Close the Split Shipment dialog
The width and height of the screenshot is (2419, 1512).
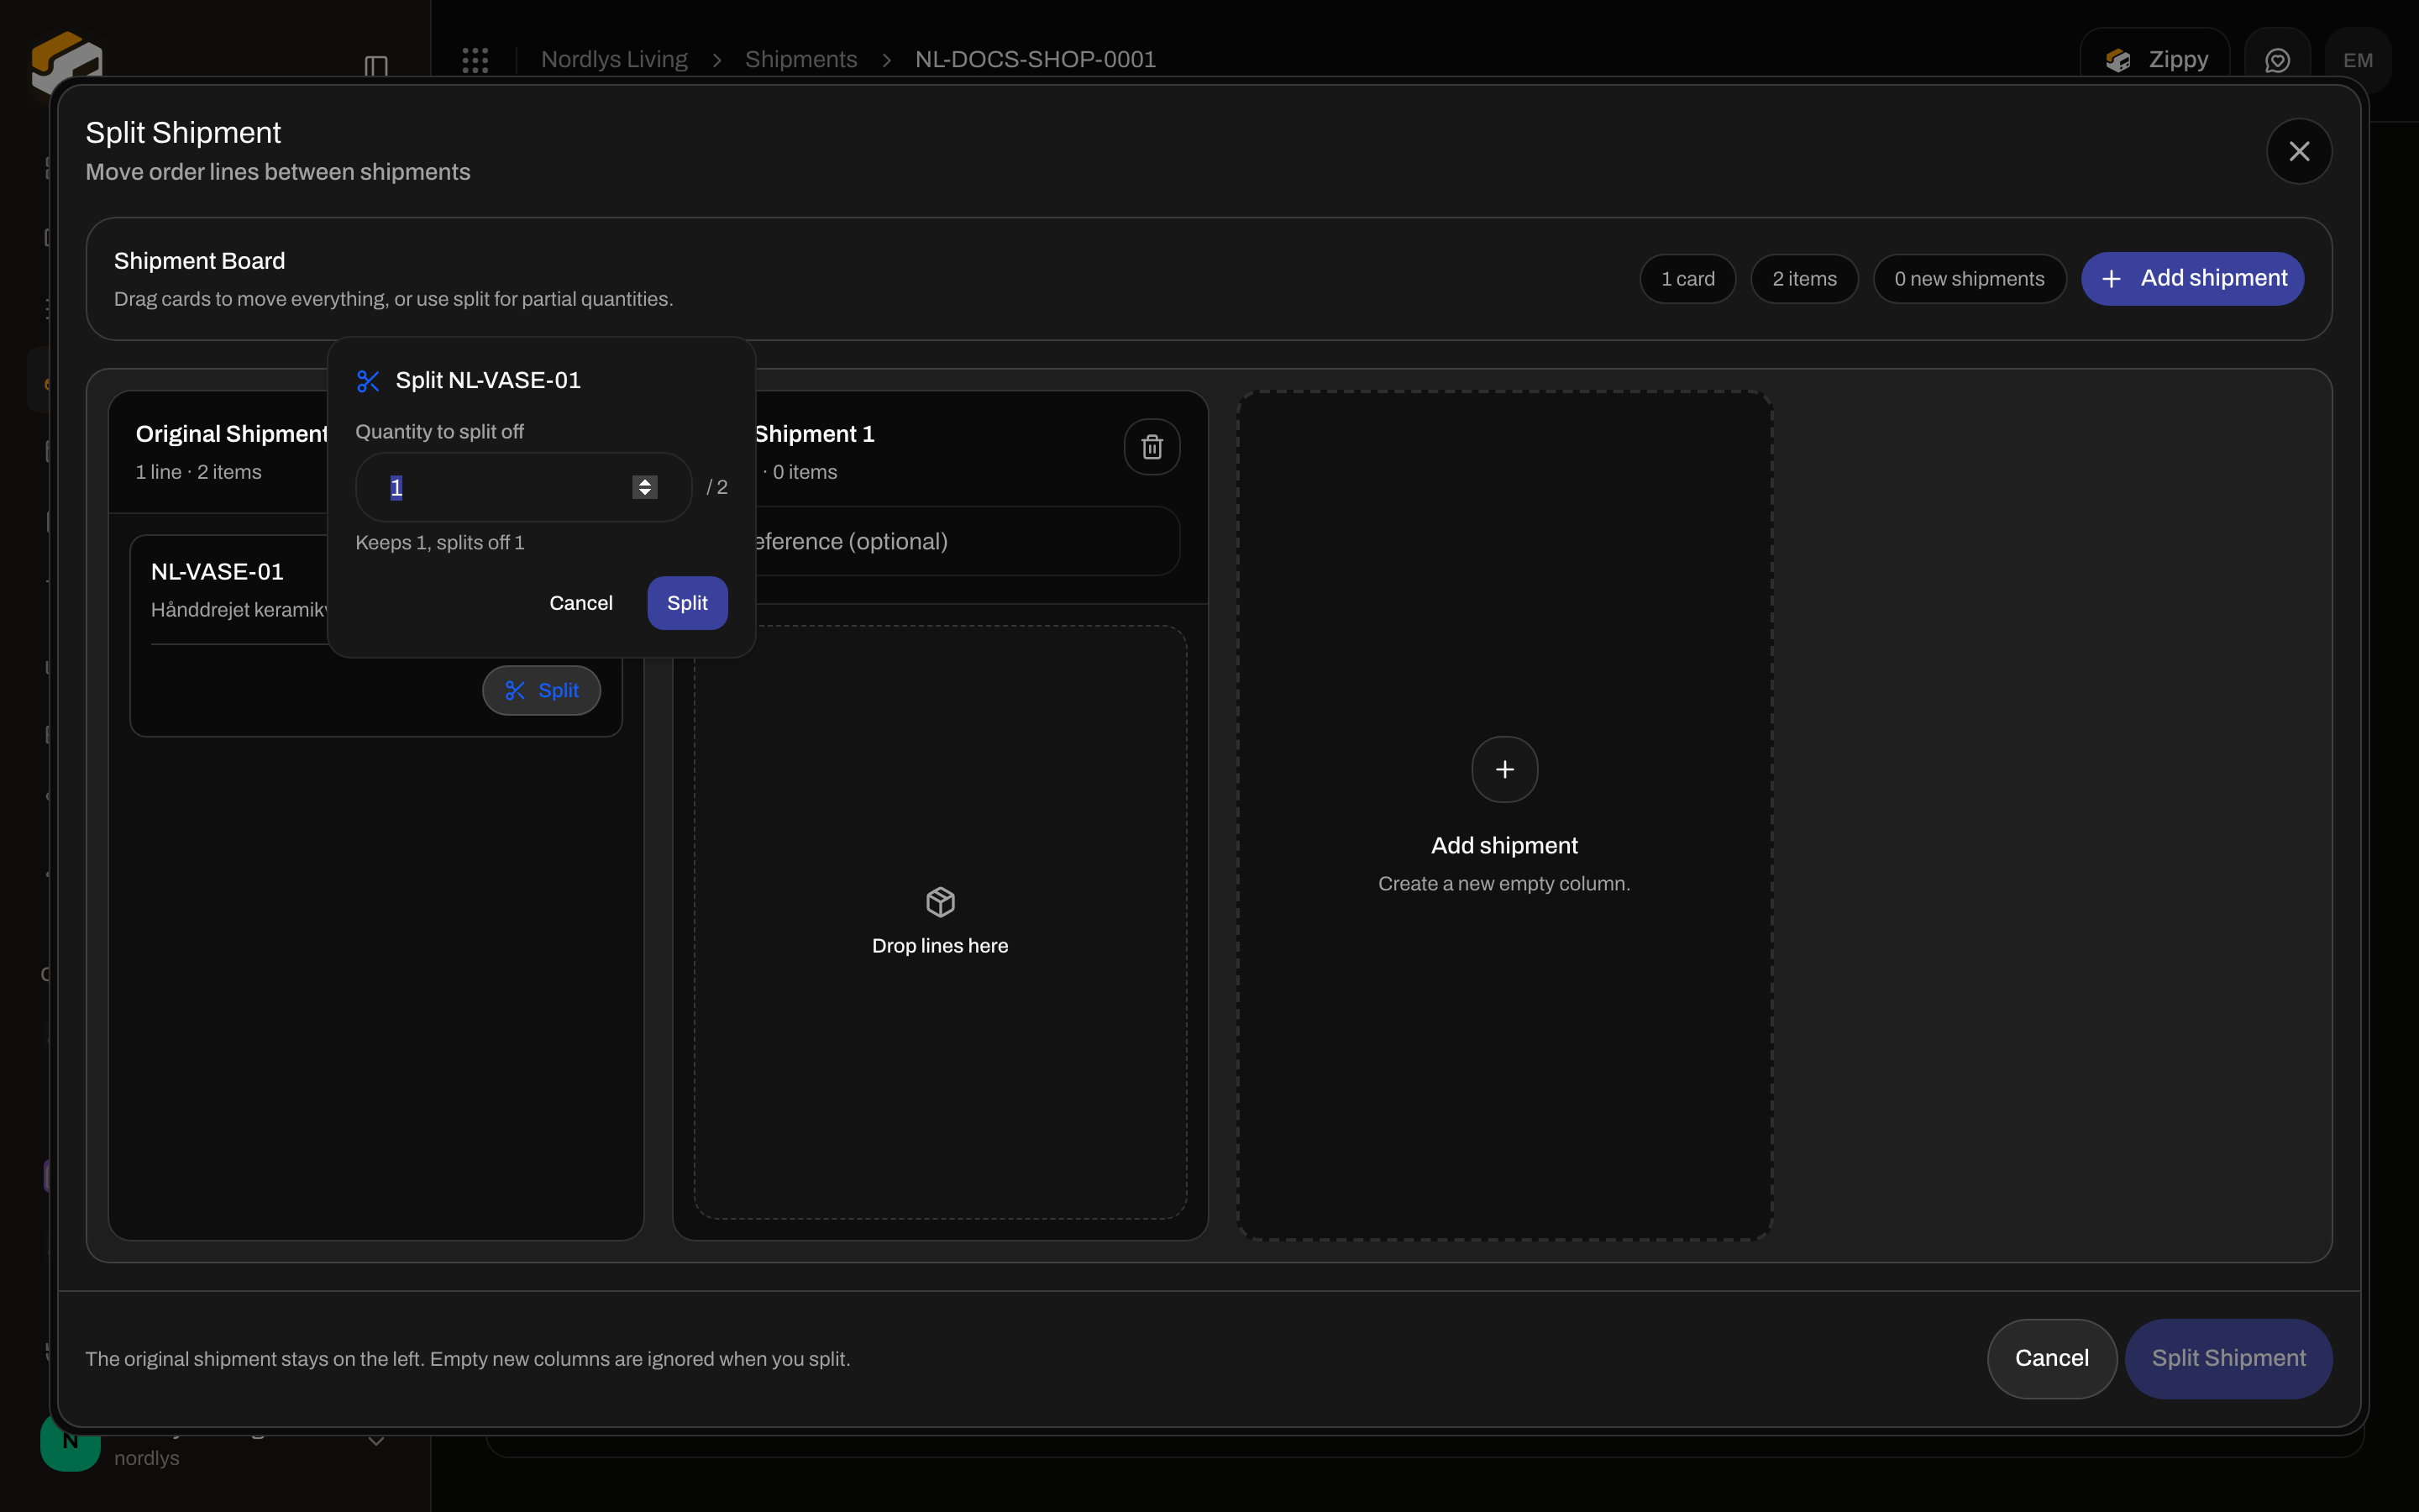point(2299,151)
